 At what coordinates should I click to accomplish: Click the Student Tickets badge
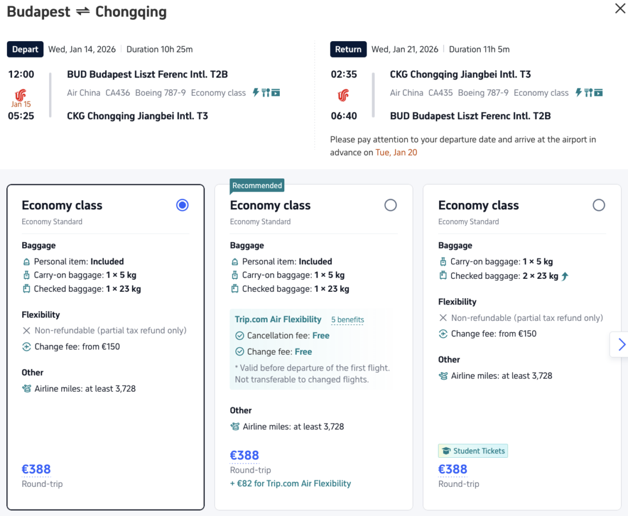point(473,451)
